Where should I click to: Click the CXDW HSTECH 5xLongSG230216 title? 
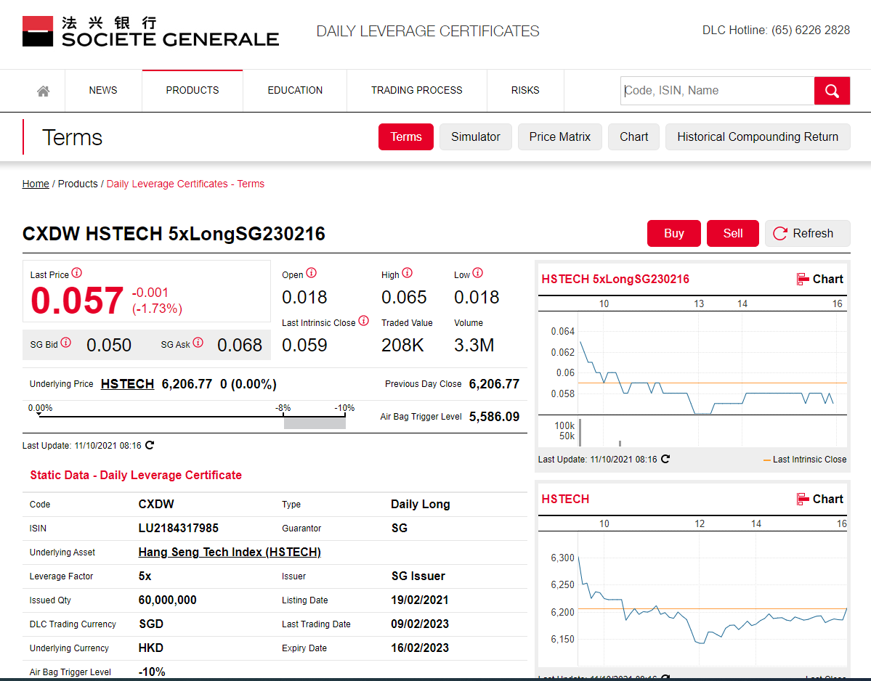pyautogui.click(x=174, y=234)
